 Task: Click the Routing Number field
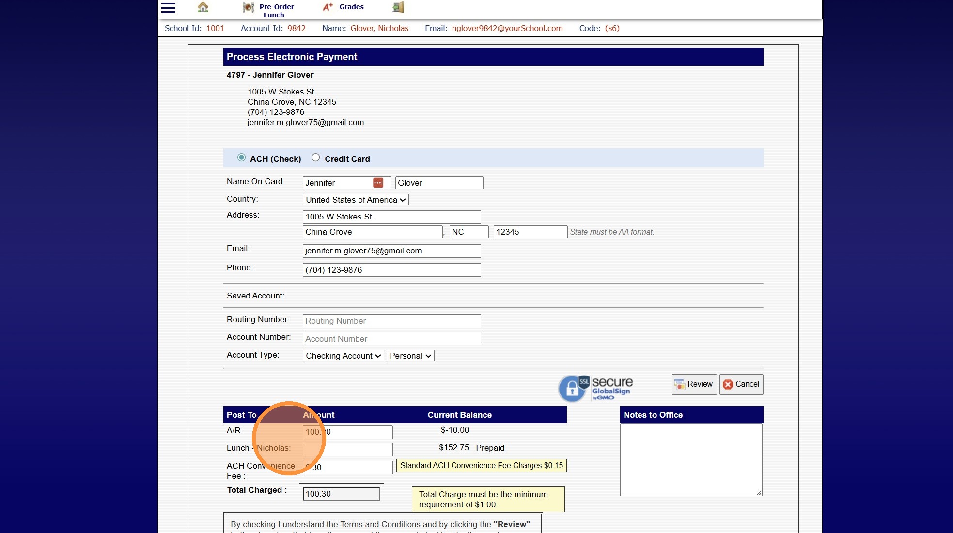click(x=391, y=321)
